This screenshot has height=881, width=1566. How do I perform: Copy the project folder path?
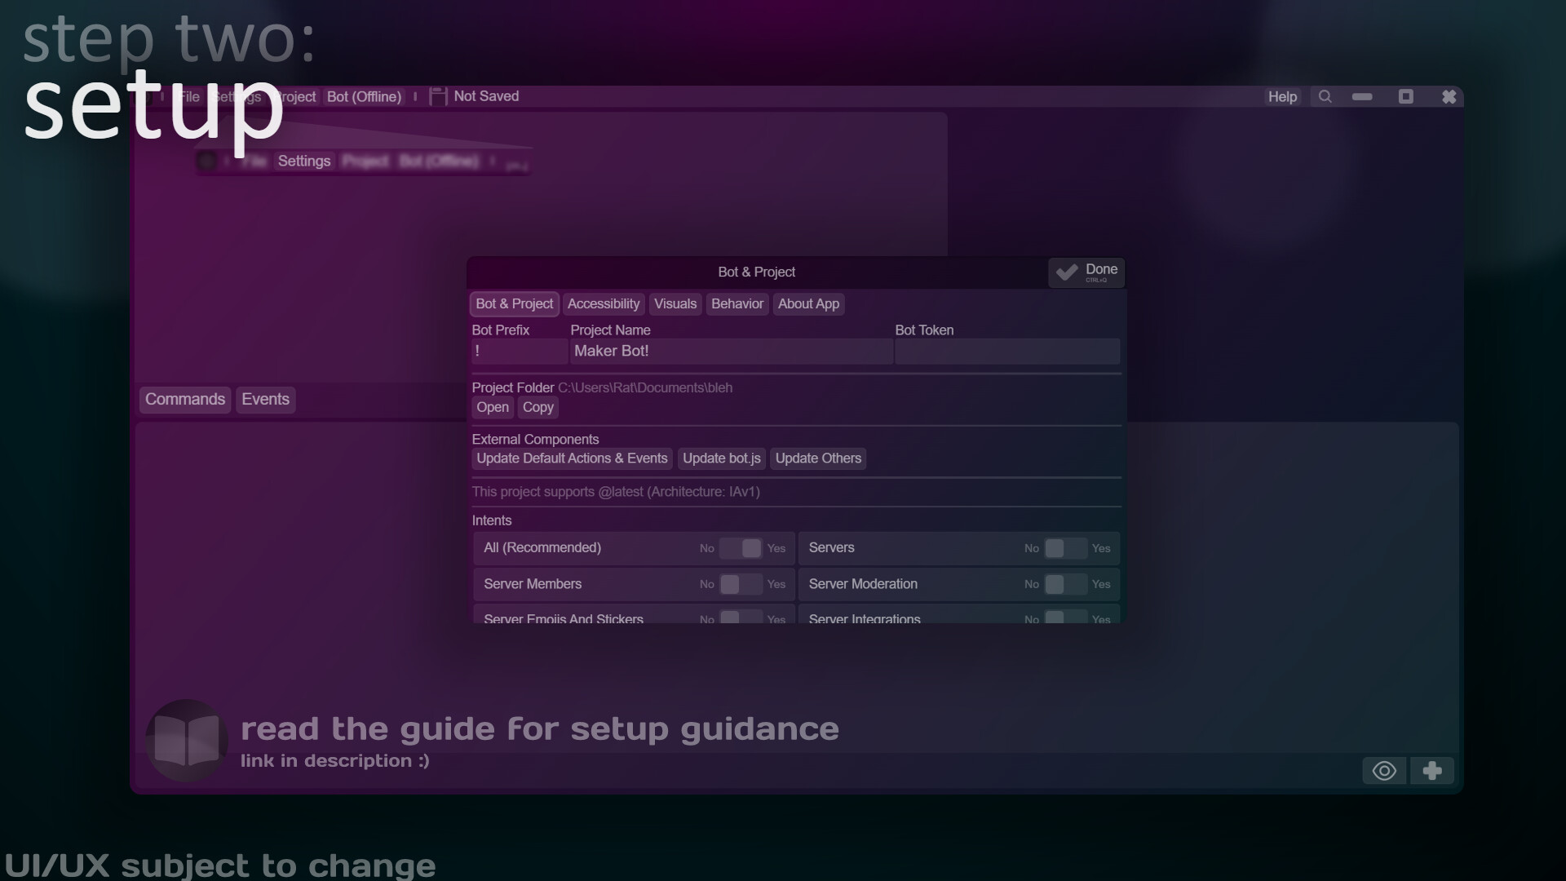[x=537, y=407]
